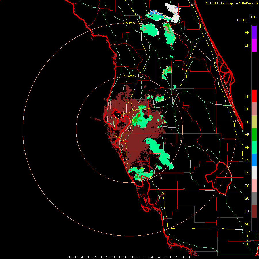Click the 01:03 timestamp
Screen dimensions: 259x259
pos(188,257)
